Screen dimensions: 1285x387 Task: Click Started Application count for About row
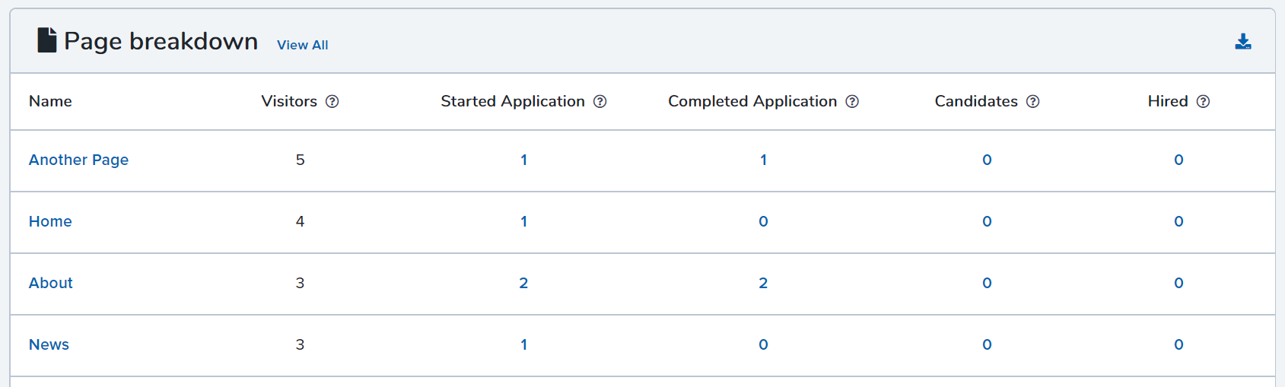523,283
